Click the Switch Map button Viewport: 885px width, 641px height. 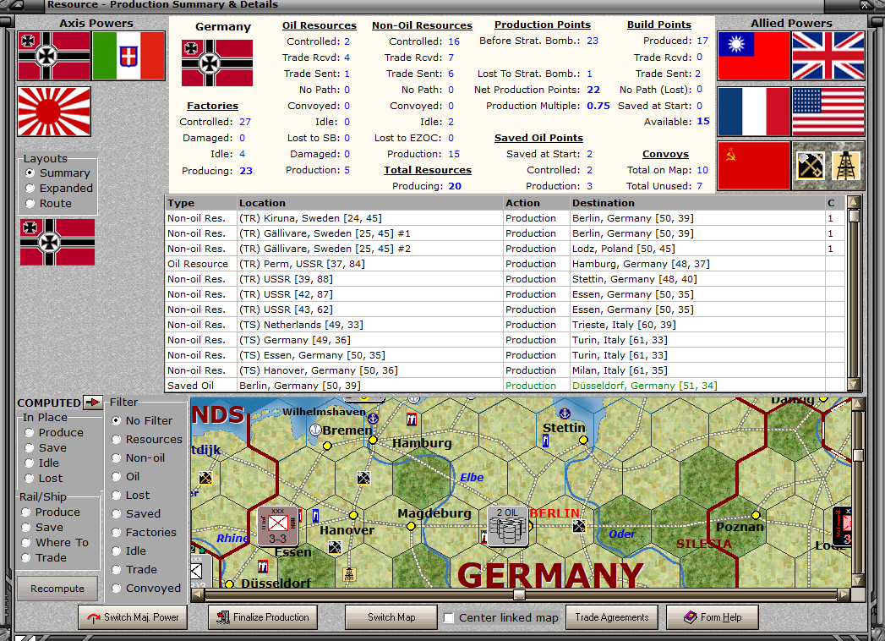(391, 617)
